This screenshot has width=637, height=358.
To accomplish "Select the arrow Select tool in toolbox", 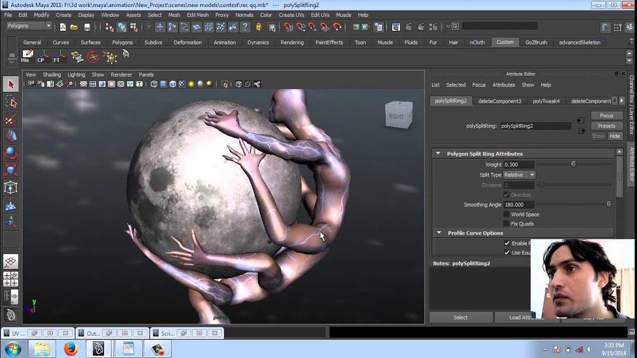I will pyautogui.click(x=11, y=85).
